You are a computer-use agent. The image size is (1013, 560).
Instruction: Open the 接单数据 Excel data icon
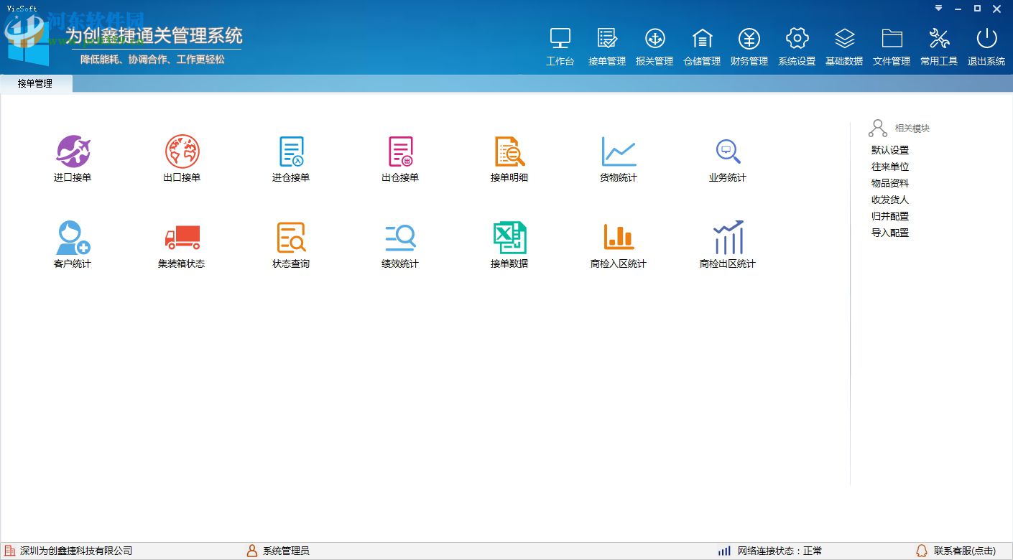[509, 238]
